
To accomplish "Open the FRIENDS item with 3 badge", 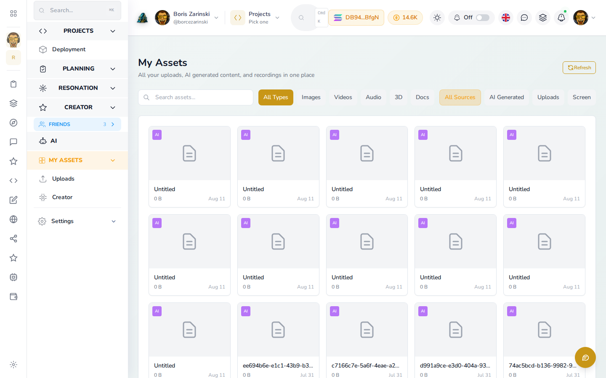I will (77, 124).
